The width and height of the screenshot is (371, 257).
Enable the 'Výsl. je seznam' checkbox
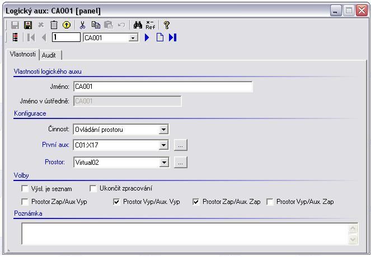coord(25,189)
